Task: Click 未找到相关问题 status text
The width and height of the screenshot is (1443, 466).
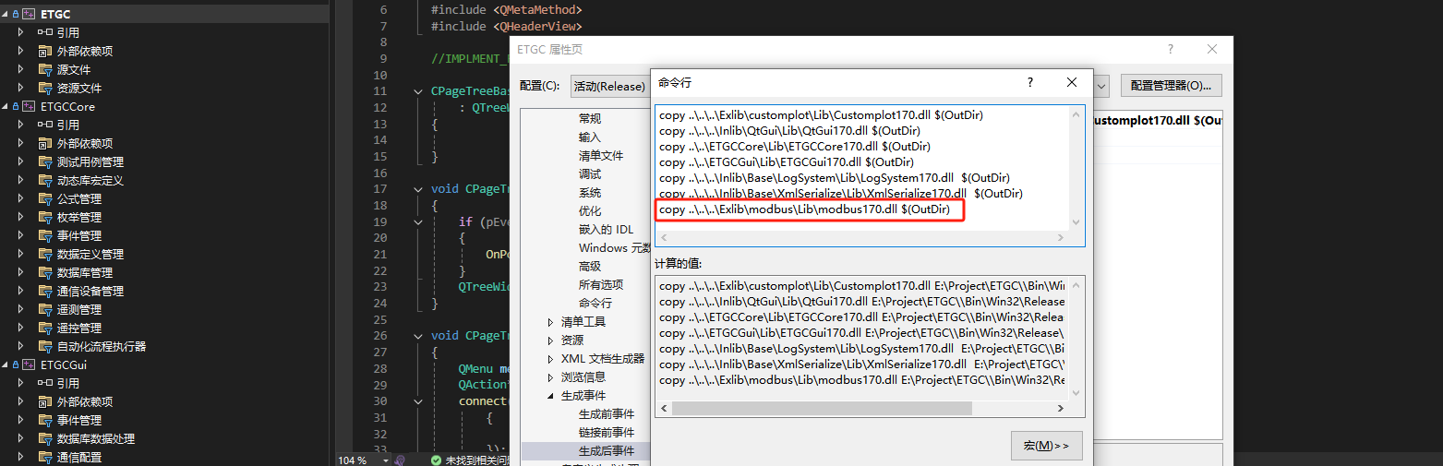Action: (x=477, y=460)
